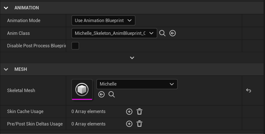Open the Animation Mode dropdown
Viewport: 265px width, 134px height.
(103, 20)
